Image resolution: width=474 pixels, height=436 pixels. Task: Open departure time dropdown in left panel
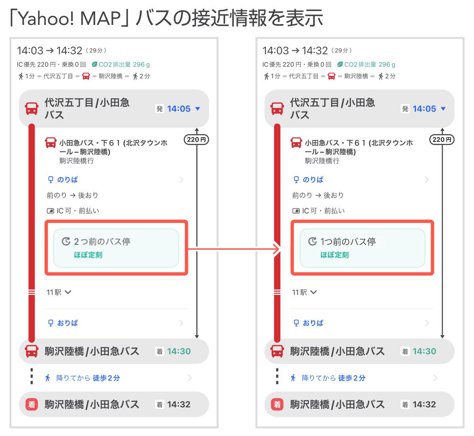point(198,109)
